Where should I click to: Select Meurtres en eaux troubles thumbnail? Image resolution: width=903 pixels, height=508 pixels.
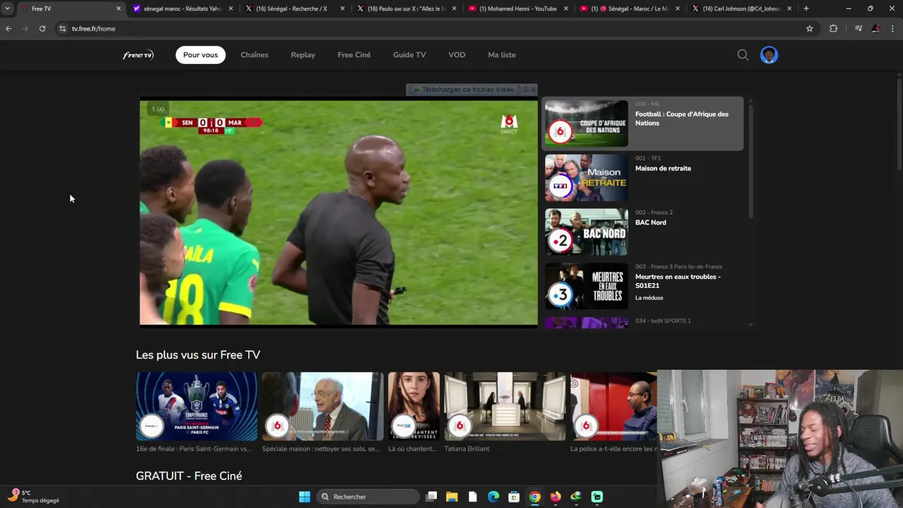click(x=586, y=286)
